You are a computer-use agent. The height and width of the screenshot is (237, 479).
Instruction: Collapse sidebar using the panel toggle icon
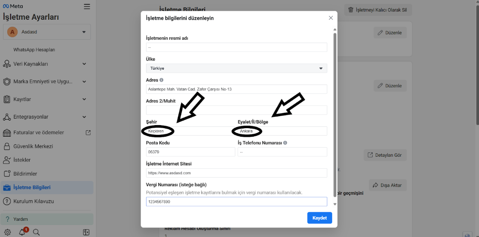[x=86, y=232]
